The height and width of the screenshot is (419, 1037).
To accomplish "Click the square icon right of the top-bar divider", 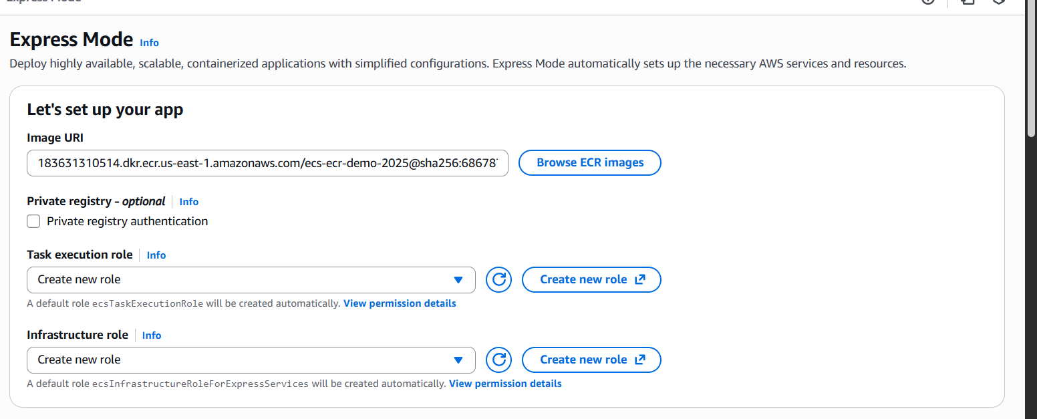I will [x=968, y=2].
